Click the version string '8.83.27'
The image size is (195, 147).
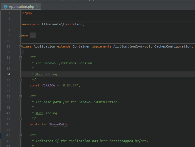click(70, 85)
